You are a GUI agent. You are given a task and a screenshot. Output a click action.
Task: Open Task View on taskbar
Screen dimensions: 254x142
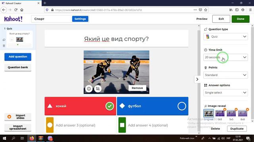coord(22,138)
